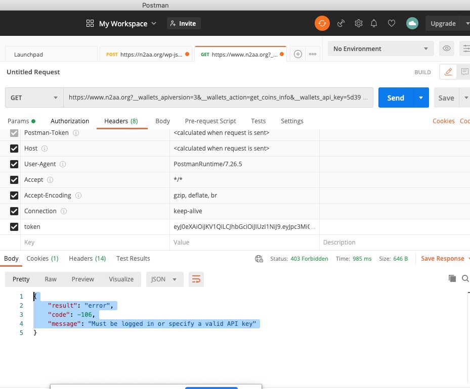This screenshot has height=389, width=470.
Task: Switch response view to Visualize
Action: (x=121, y=279)
